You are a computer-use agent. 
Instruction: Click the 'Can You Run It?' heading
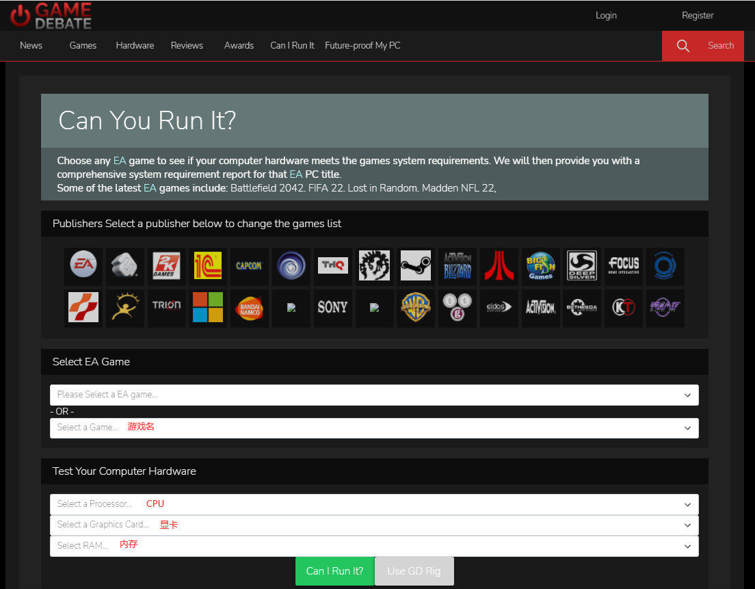(x=147, y=120)
